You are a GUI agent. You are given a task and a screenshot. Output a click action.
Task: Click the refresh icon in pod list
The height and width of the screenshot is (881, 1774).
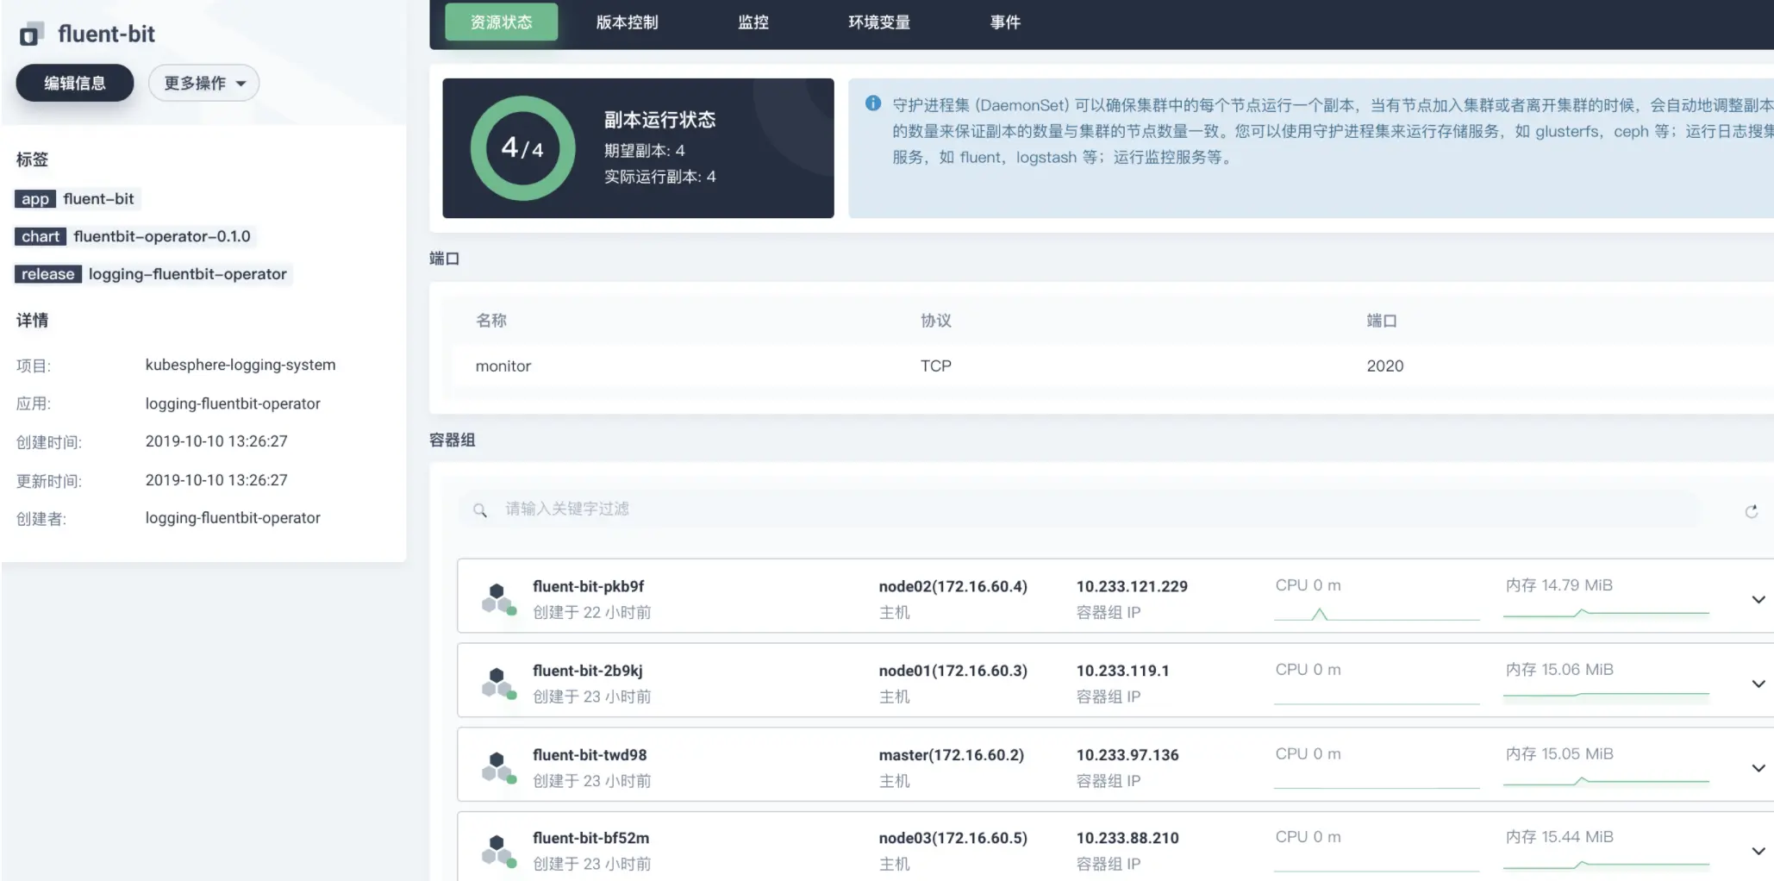(x=1751, y=511)
